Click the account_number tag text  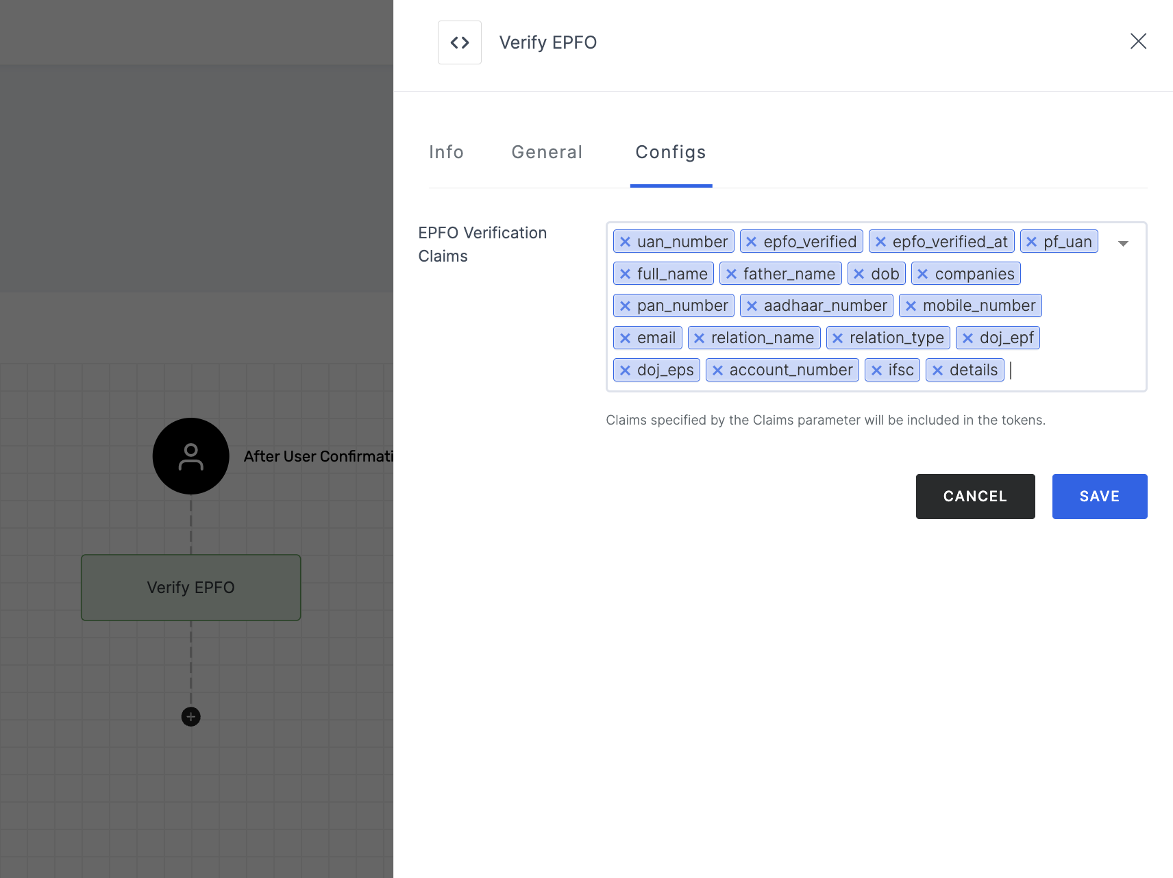tap(791, 371)
